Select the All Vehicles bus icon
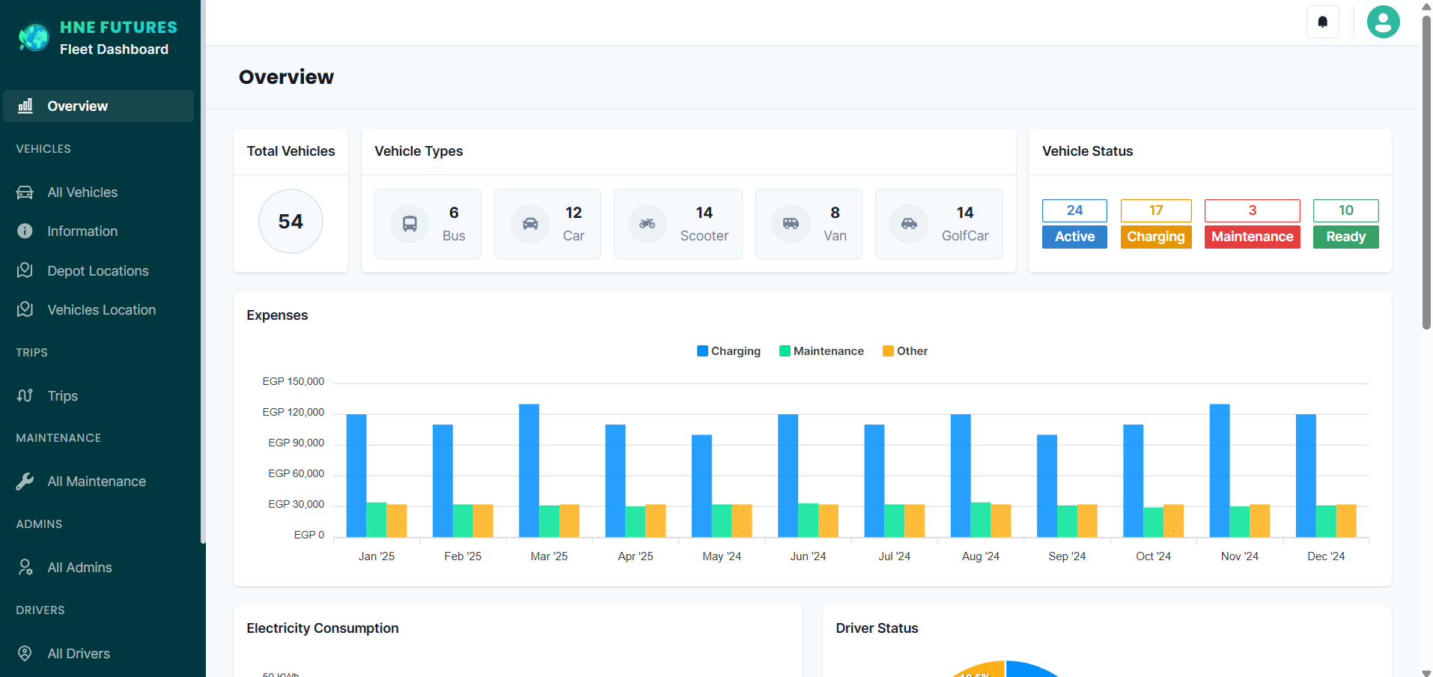 tap(25, 192)
